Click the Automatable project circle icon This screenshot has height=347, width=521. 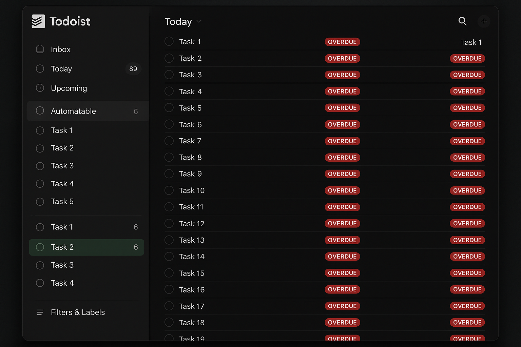[x=40, y=110]
